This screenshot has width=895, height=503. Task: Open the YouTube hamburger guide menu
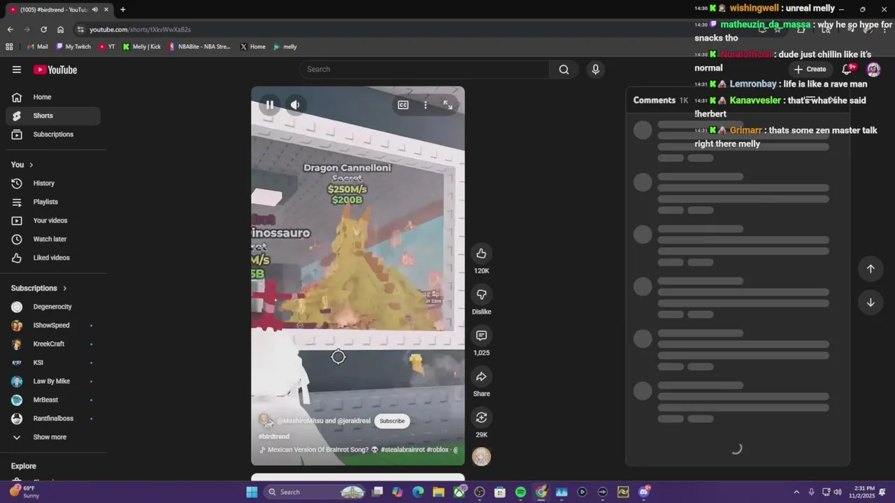pos(17,69)
